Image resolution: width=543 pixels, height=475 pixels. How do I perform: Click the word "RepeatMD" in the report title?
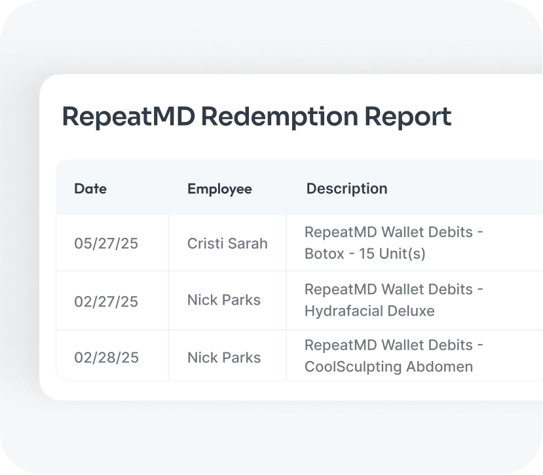[128, 117]
